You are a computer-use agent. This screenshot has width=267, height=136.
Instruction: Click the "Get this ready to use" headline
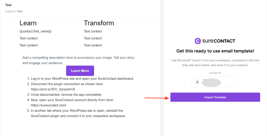tap(215, 51)
